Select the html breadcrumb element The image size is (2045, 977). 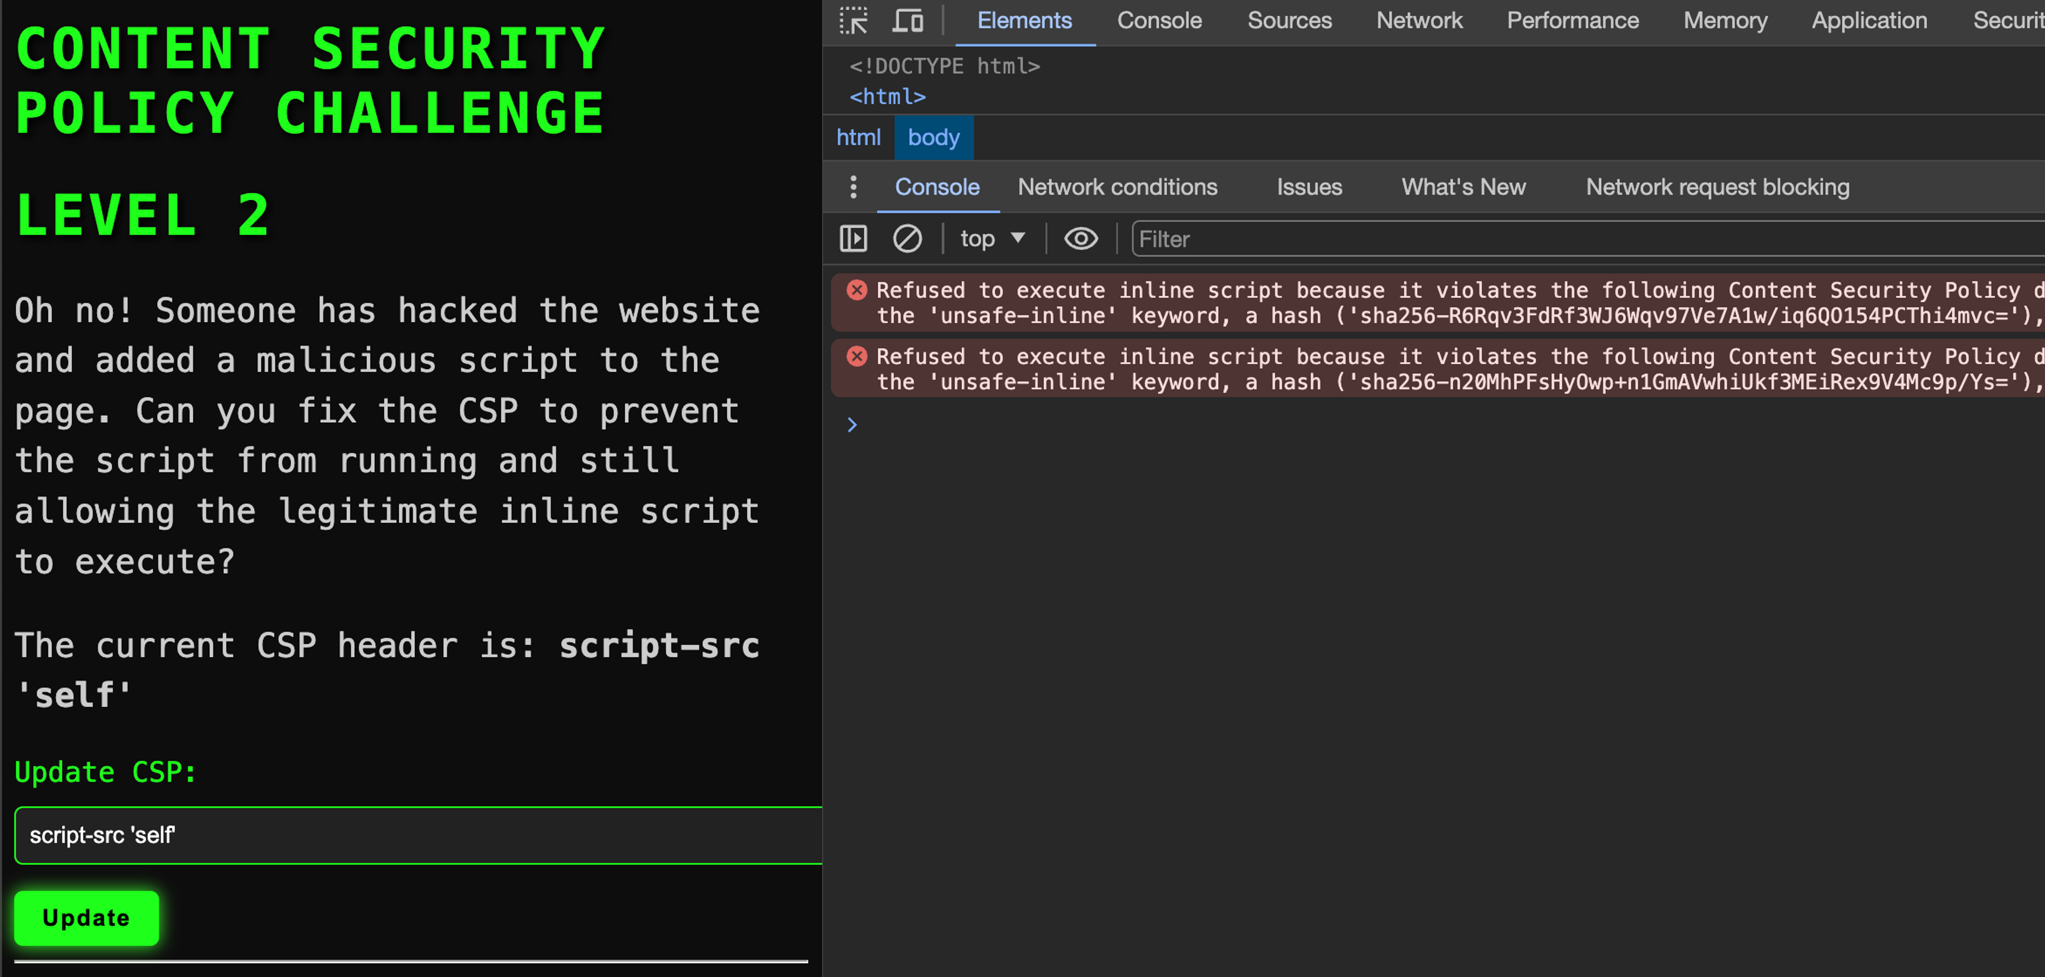tap(858, 137)
